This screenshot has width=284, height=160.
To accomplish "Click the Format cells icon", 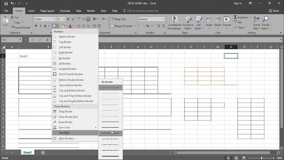I will coord(227,20).
